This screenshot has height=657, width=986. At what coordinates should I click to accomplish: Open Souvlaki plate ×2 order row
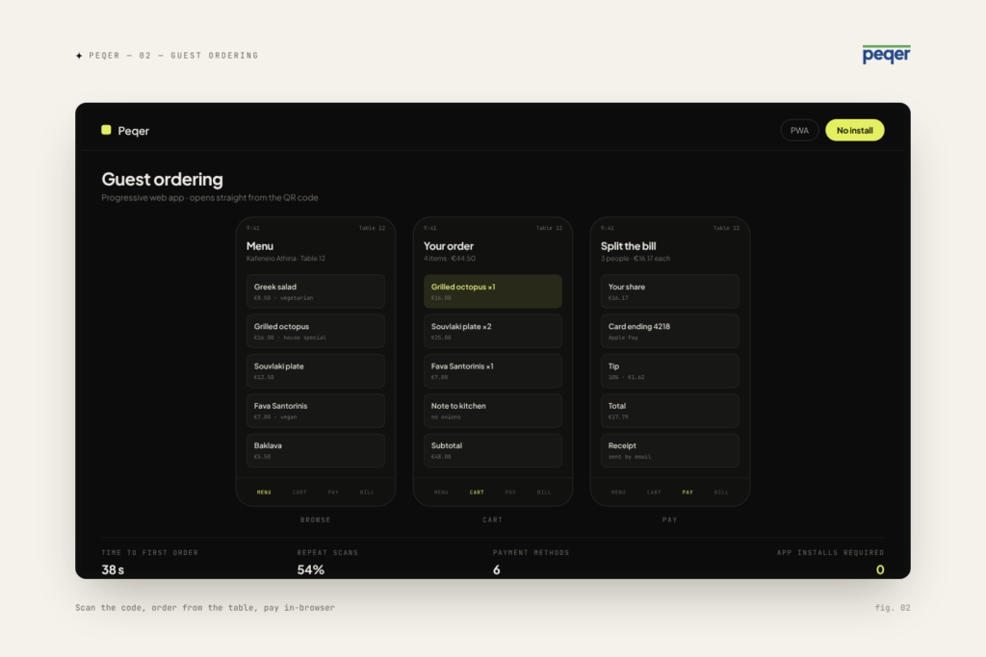[492, 331]
